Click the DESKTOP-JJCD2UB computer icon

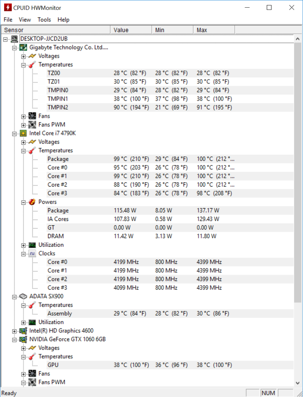[14, 39]
